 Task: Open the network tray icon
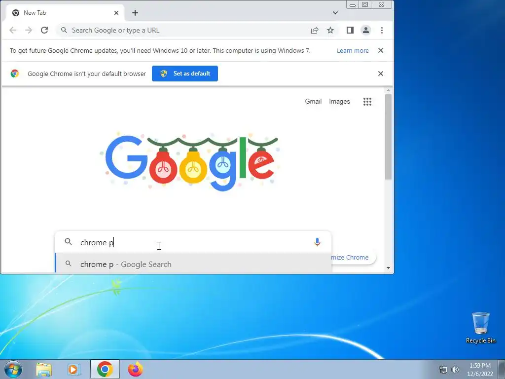443,370
